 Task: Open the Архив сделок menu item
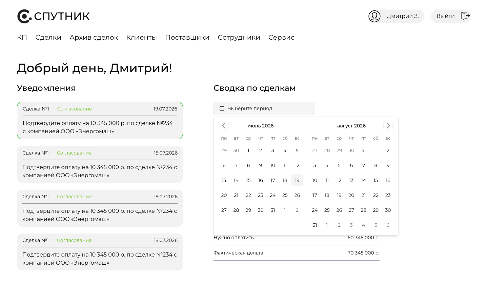click(x=94, y=37)
